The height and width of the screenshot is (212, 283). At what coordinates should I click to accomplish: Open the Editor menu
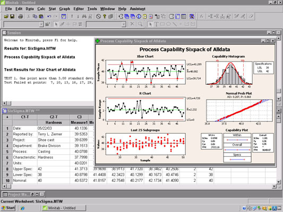tap(79, 9)
